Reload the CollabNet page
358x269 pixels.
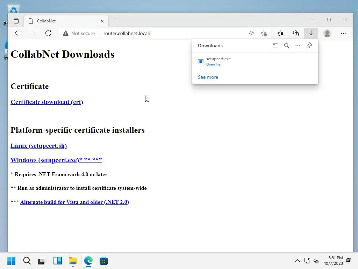(48, 33)
